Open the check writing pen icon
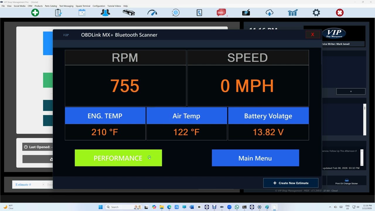Image resolution: width=375 pixels, height=211 pixels. coord(246,13)
